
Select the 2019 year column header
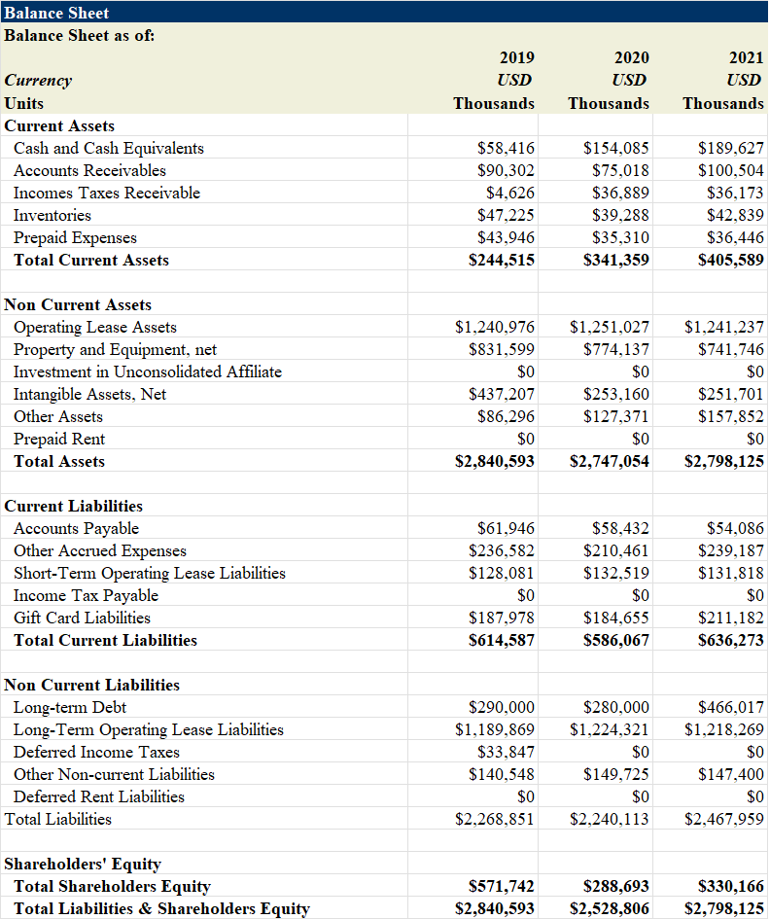click(516, 57)
